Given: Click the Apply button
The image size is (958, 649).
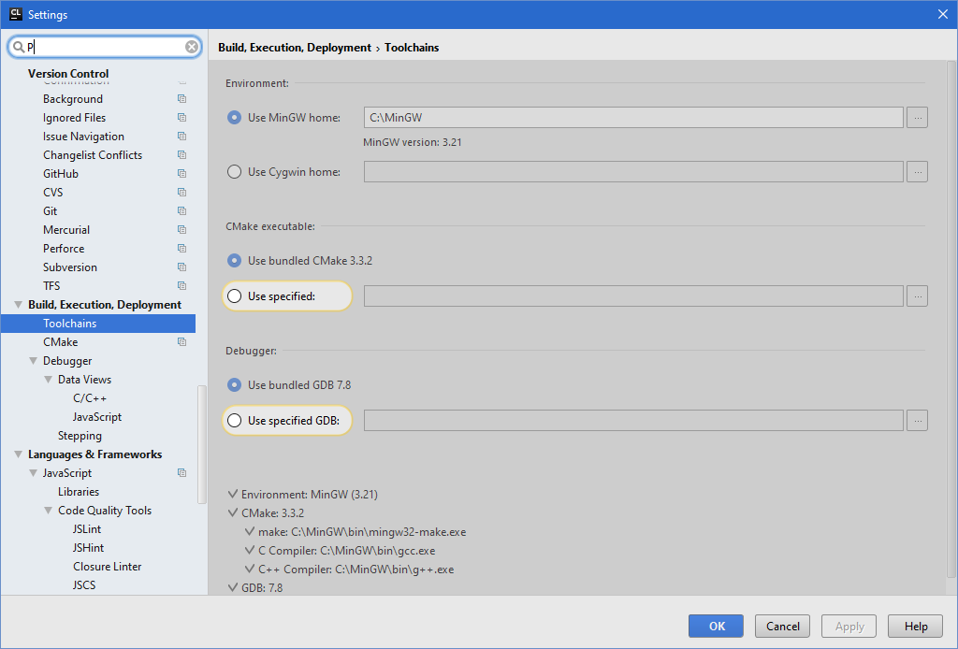Looking at the screenshot, I should click(849, 626).
